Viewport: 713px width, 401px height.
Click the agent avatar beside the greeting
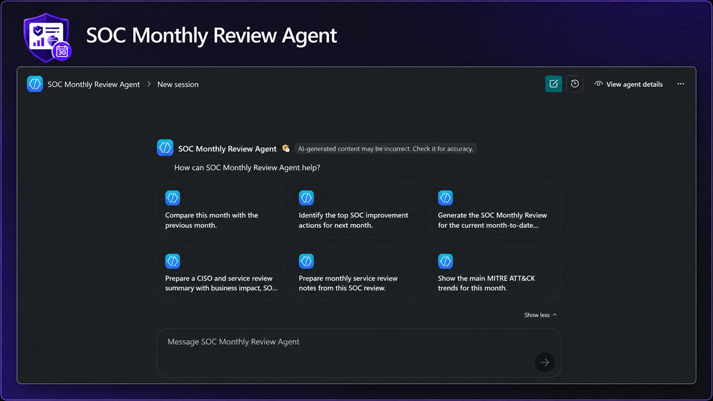tap(165, 148)
